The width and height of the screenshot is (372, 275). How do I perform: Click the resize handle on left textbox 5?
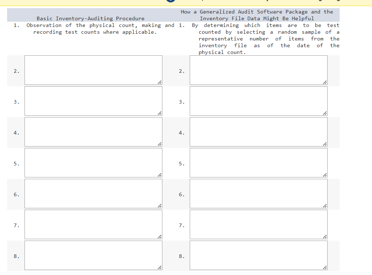click(x=160, y=175)
